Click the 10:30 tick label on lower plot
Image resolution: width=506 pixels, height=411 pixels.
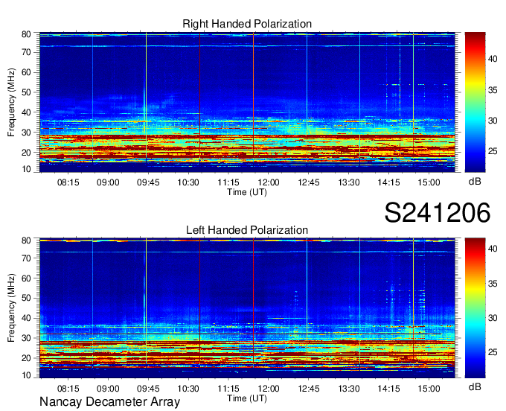(x=188, y=389)
